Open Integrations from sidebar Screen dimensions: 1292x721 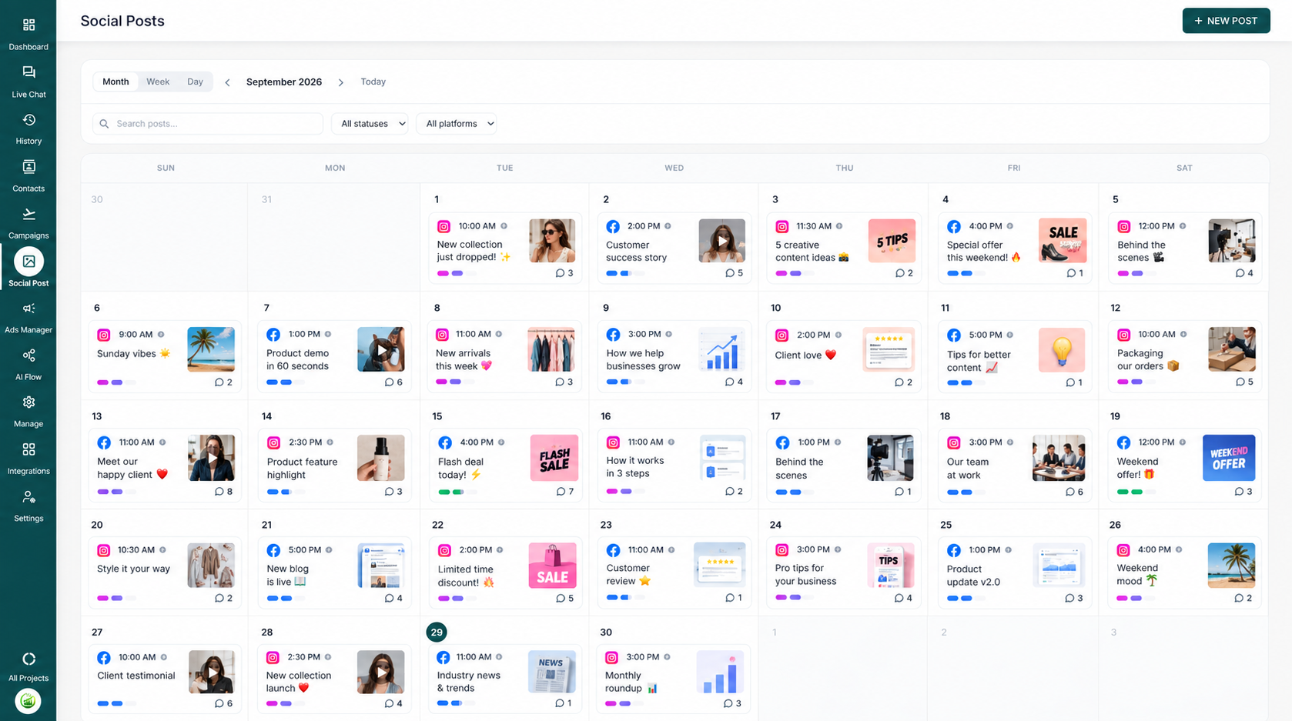tap(28, 449)
